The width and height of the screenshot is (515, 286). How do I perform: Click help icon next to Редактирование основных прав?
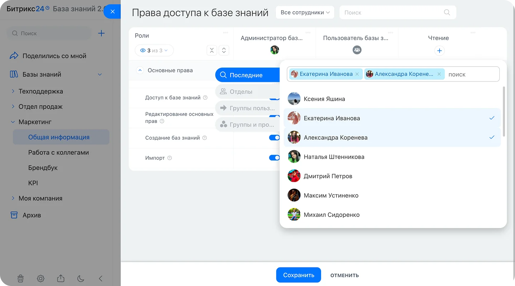click(x=162, y=121)
